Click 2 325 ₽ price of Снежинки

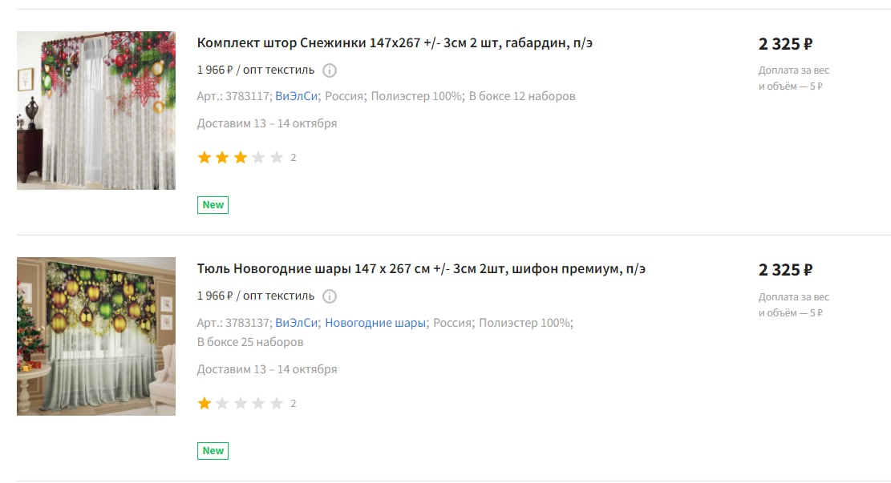pyautogui.click(x=785, y=44)
